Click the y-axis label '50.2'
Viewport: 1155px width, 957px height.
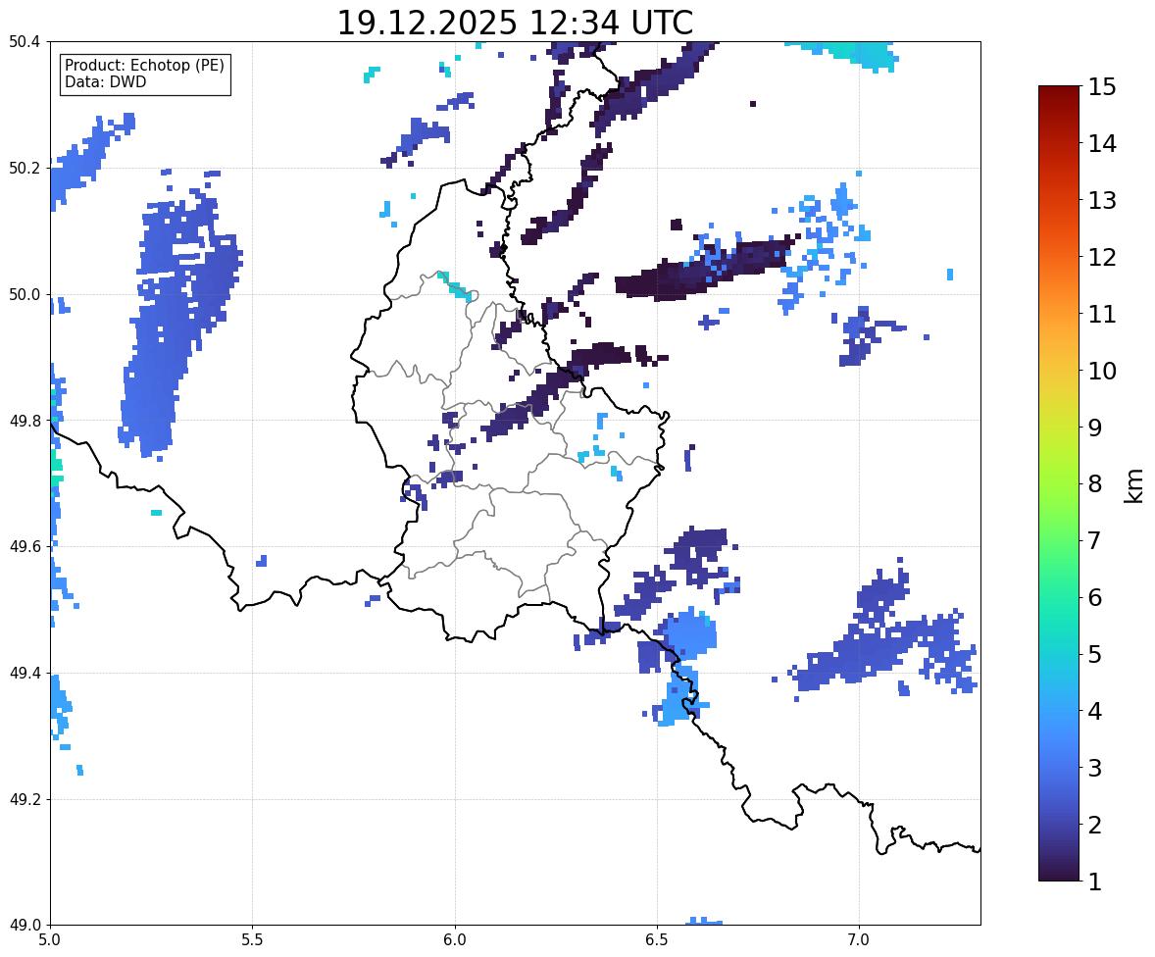click(x=25, y=168)
